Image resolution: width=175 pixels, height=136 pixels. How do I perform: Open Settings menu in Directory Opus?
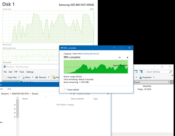coord(30,72)
